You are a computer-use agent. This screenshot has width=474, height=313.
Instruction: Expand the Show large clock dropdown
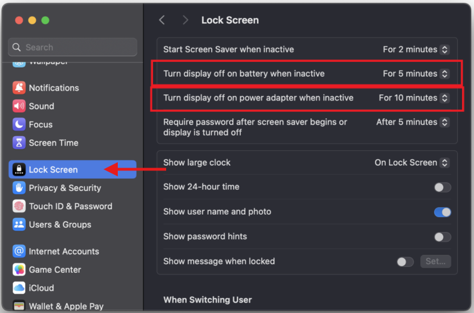[411, 162]
